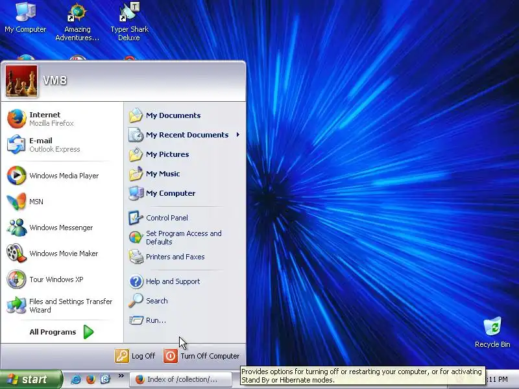Click Internet Explorer quick launch icon
The height and width of the screenshot is (389, 519).
[76, 379]
